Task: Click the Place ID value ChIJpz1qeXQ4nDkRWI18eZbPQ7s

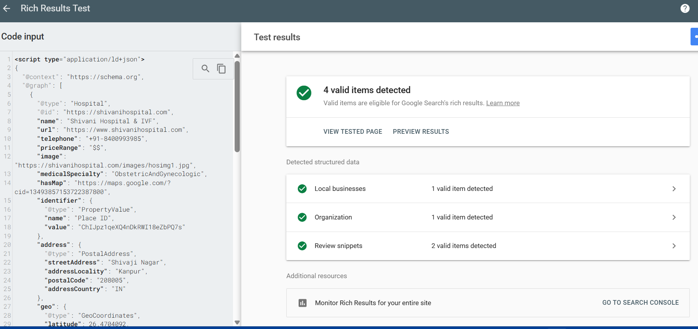Action: [132, 227]
